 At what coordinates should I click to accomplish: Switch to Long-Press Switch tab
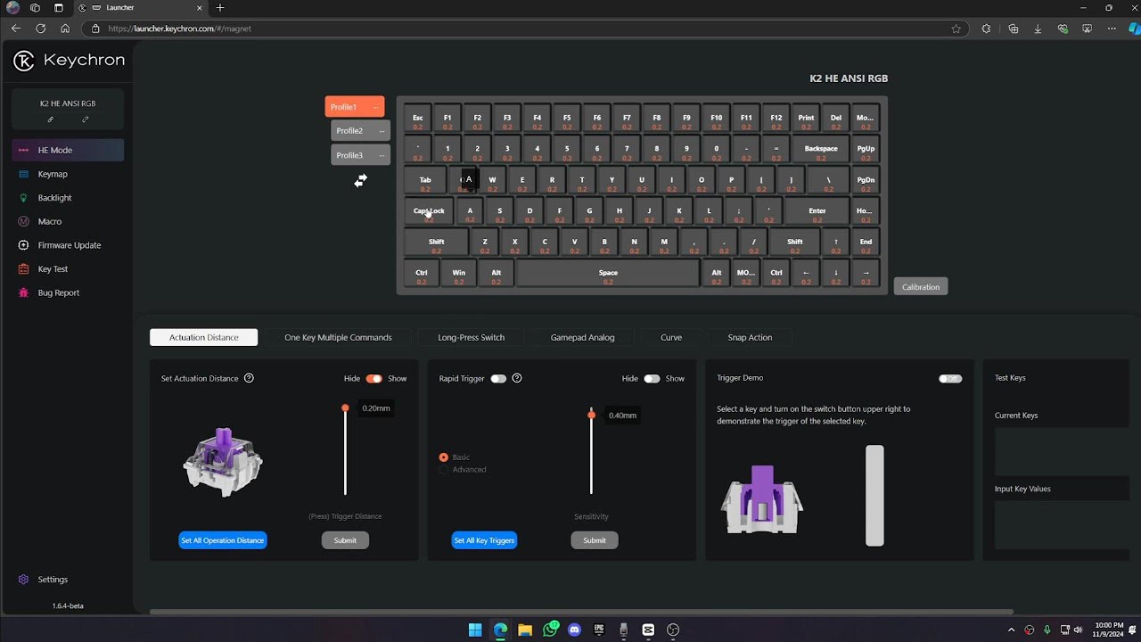click(x=472, y=337)
